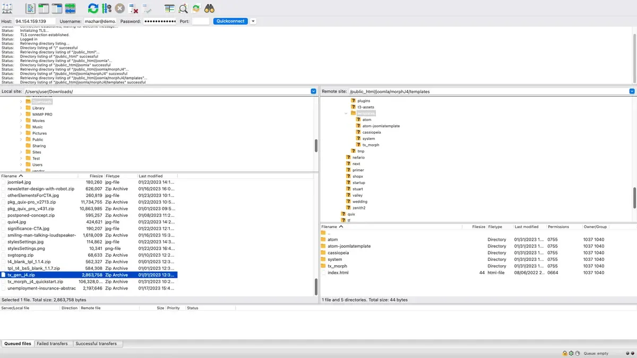Click the tx_morph folder icon in remote list

click(324, 266)
